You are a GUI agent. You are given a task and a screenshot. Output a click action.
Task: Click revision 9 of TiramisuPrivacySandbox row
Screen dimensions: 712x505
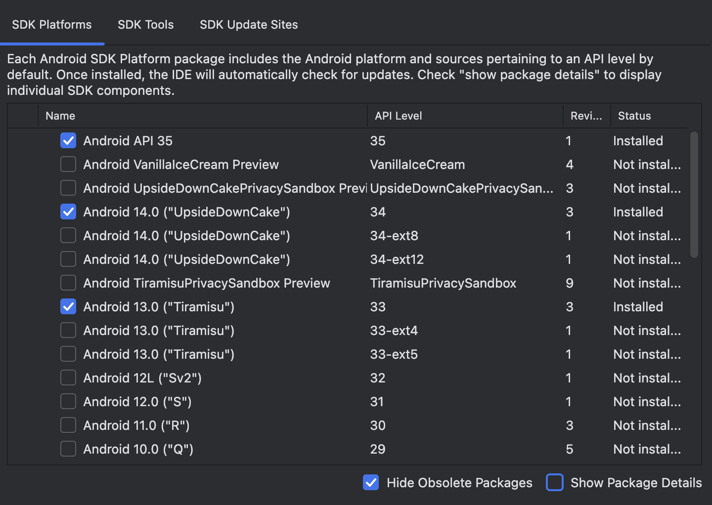570,283
